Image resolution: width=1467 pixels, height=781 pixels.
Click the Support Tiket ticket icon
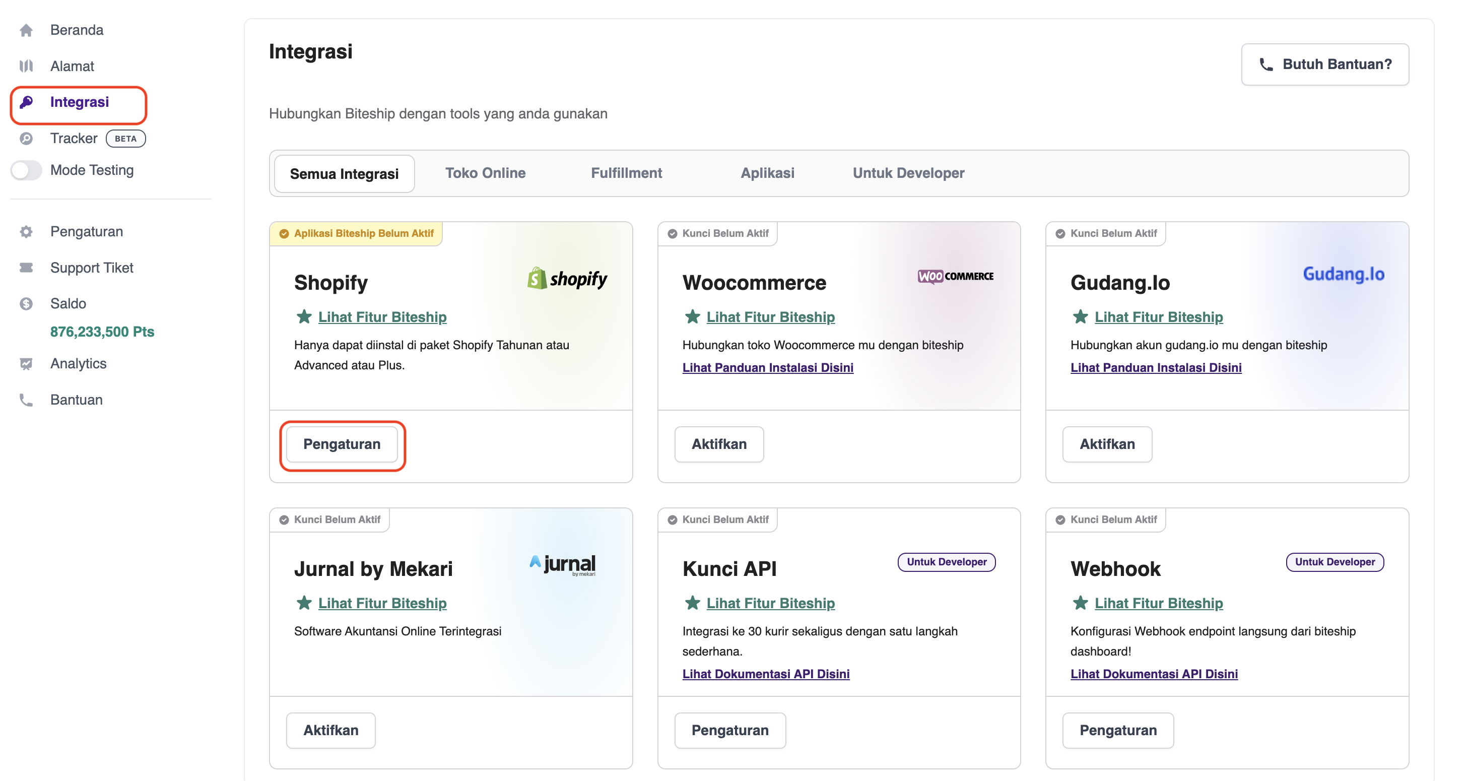pos(26,268)
